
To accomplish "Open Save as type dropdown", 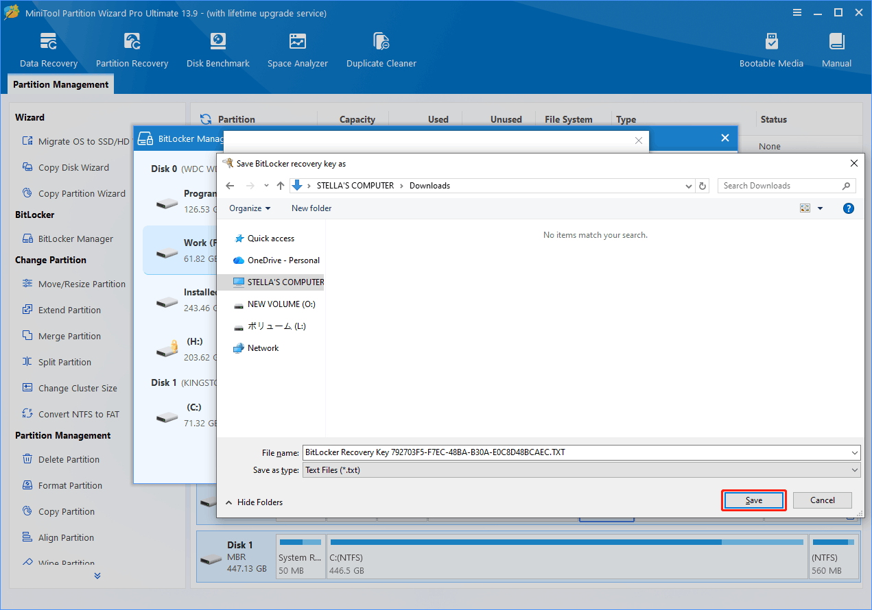I will point(580,470).
